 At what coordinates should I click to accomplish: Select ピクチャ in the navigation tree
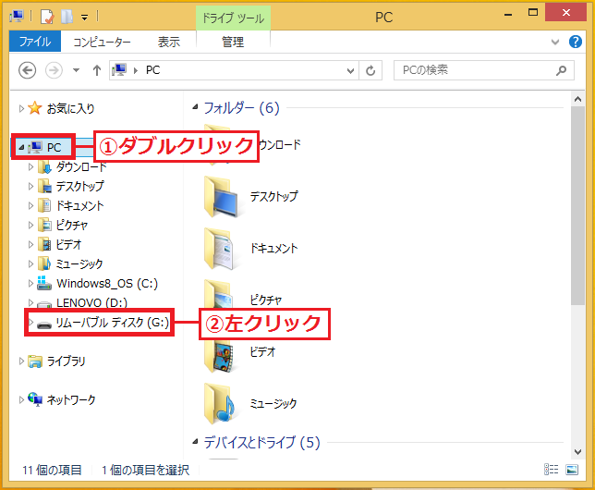tap(72, 226)
